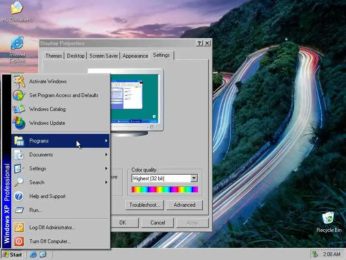Expand the Programs submenu arrow
This screenshot has height=260, width=346.
coord(106,141)
